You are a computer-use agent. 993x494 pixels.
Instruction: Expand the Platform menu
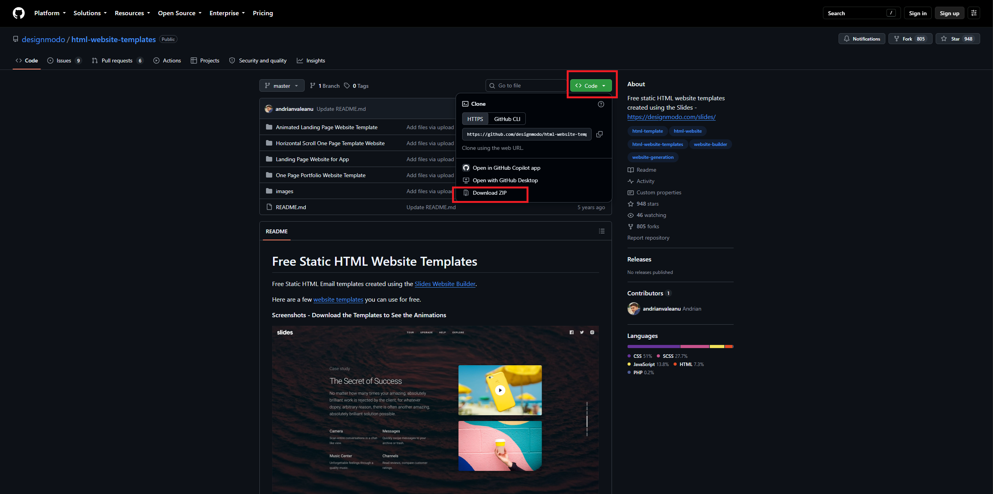50,13
